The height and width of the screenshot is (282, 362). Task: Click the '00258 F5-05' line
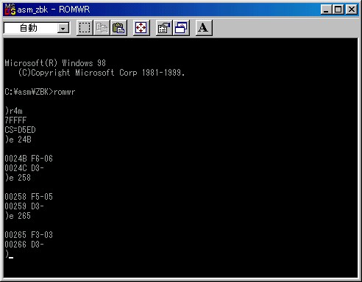(x=29, y=197)
